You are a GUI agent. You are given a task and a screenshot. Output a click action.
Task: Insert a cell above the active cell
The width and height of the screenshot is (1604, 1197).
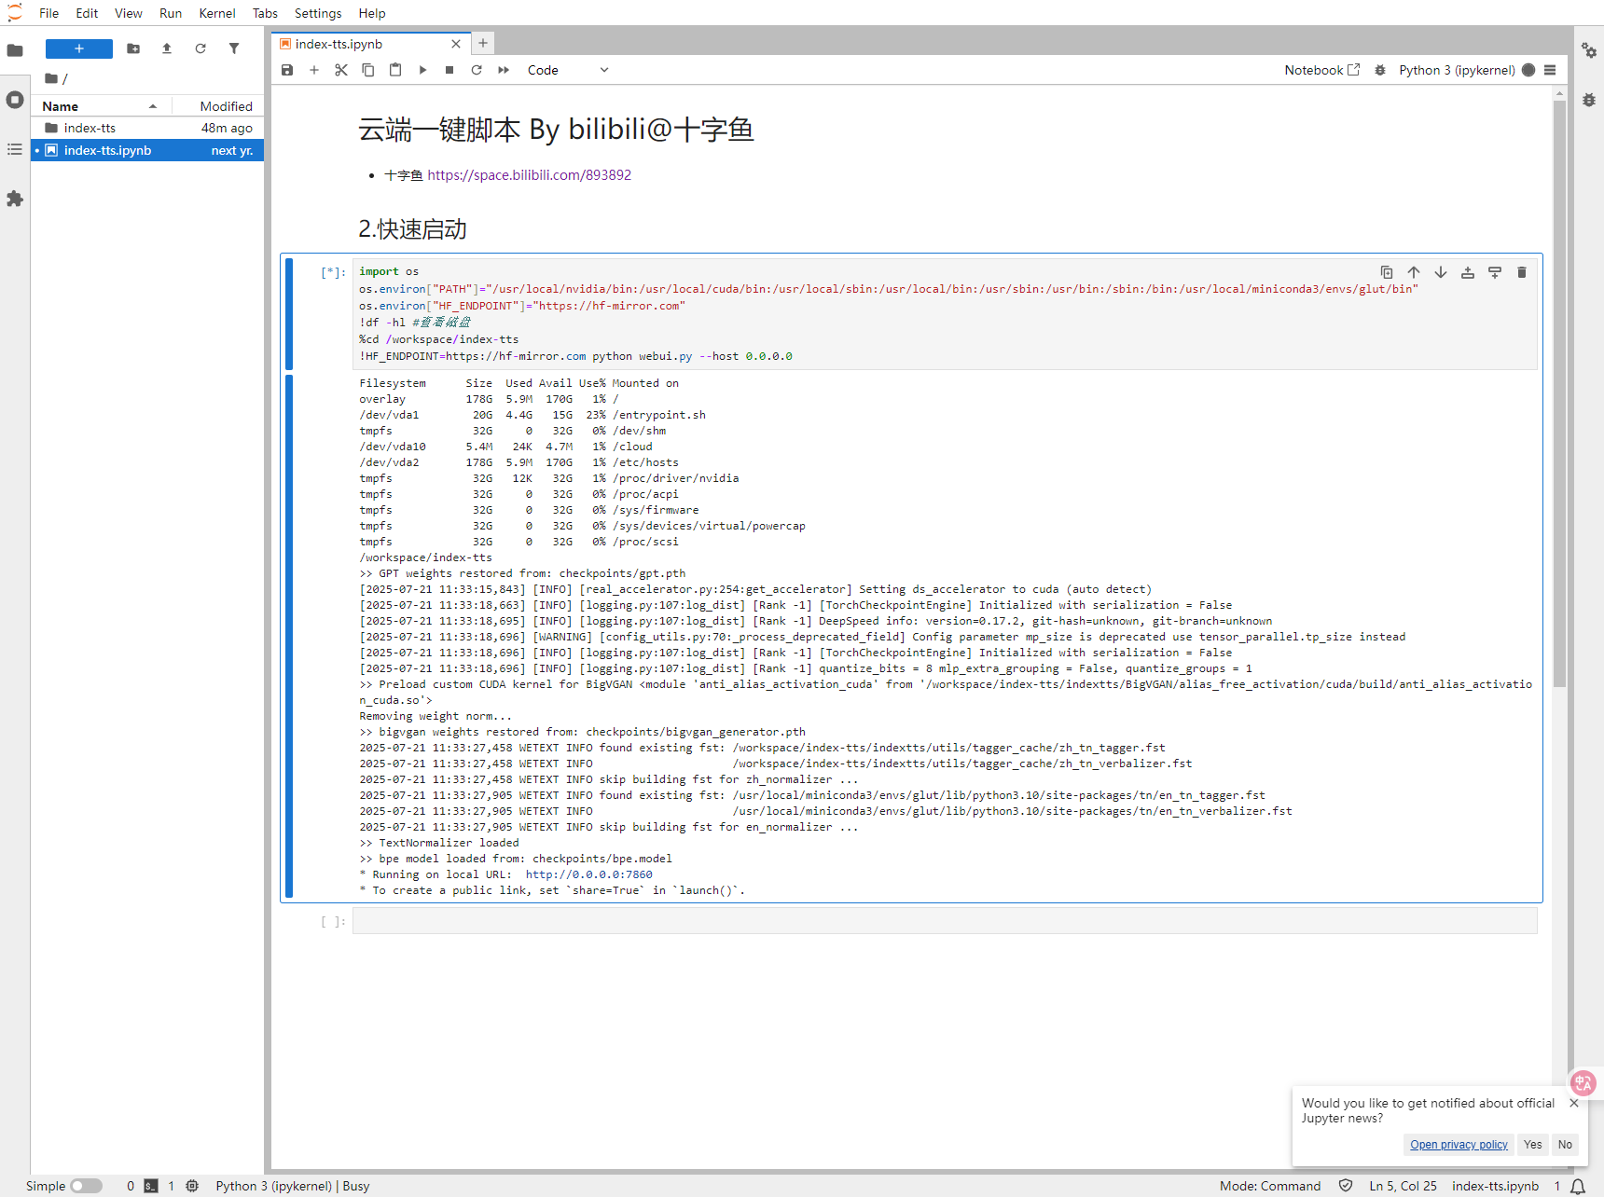click(1468, 272)
